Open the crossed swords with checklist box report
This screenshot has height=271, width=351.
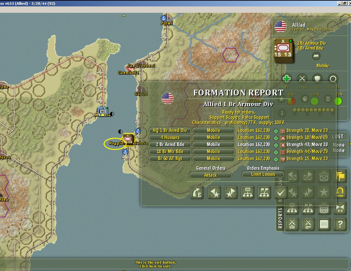pyautogui.click(x=292, y=224)
